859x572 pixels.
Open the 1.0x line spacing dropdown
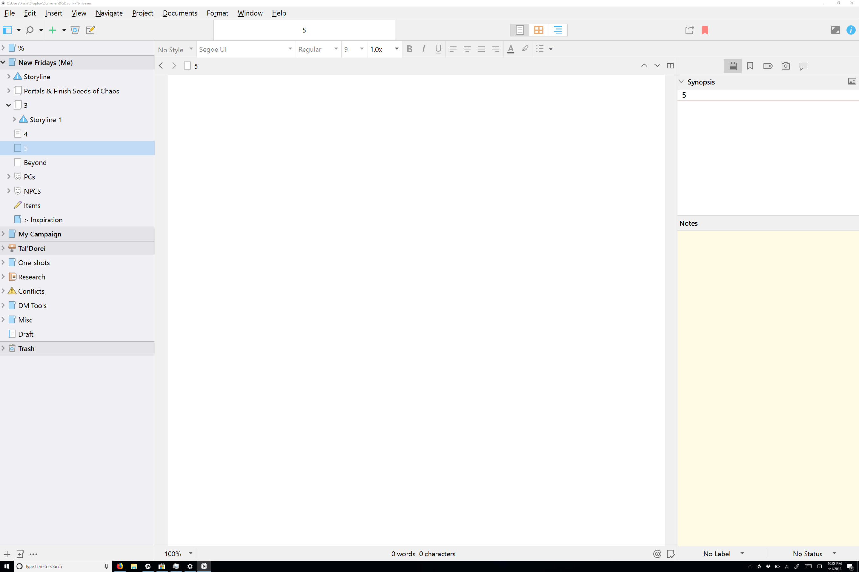(x=384, y=49)
